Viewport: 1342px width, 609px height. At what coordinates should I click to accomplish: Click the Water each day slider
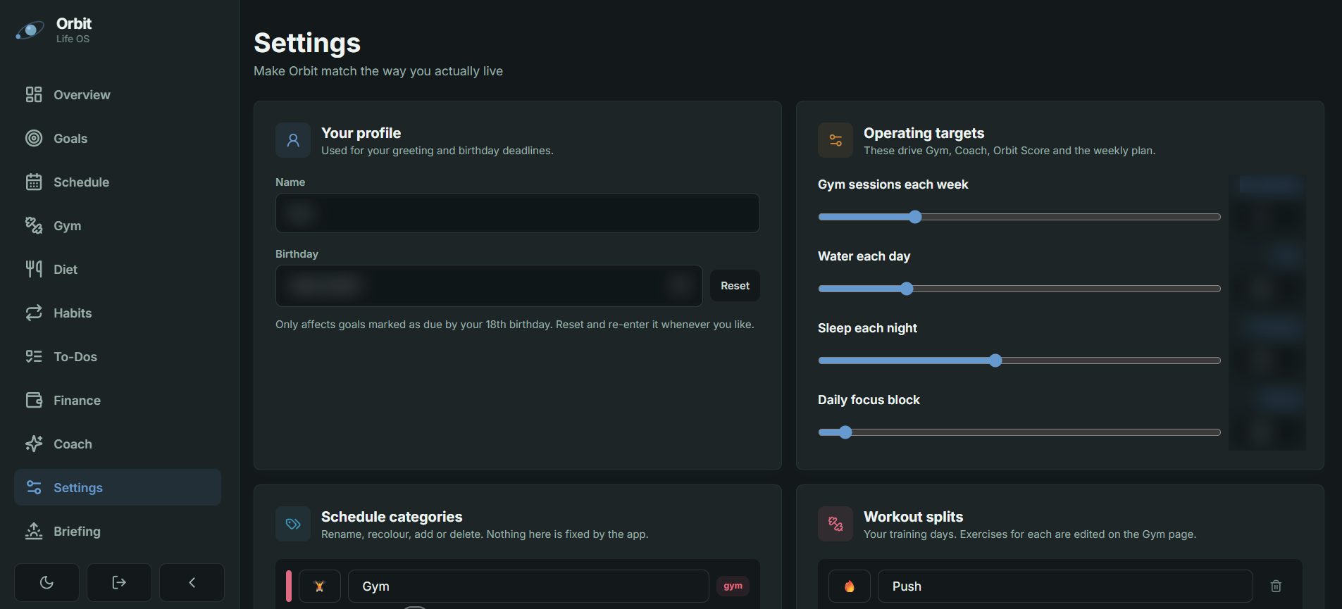(1019, 289)
